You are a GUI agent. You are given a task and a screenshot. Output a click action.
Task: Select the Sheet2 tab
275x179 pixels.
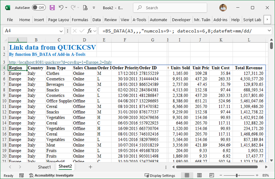pyautogui.click(x=65, y=166)
